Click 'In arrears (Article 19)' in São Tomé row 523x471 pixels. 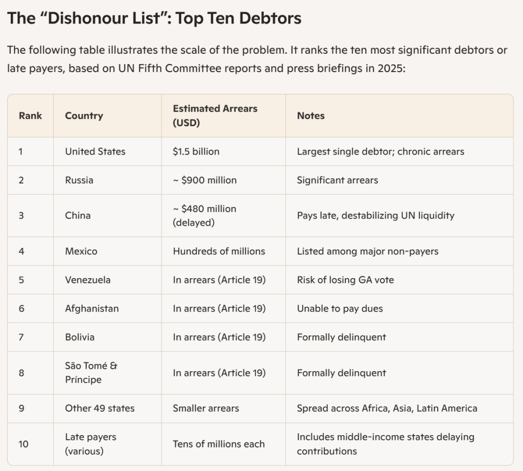(219, 373)
